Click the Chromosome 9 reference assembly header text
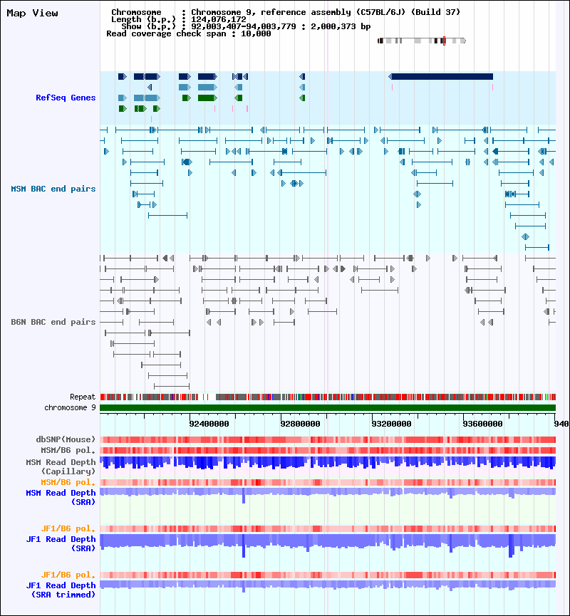This screenshot has width=570, height=616. (x=286, y=12)
